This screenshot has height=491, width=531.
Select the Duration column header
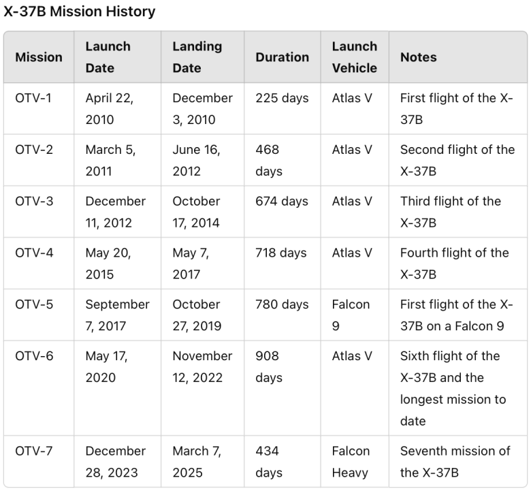click(282, 57)
